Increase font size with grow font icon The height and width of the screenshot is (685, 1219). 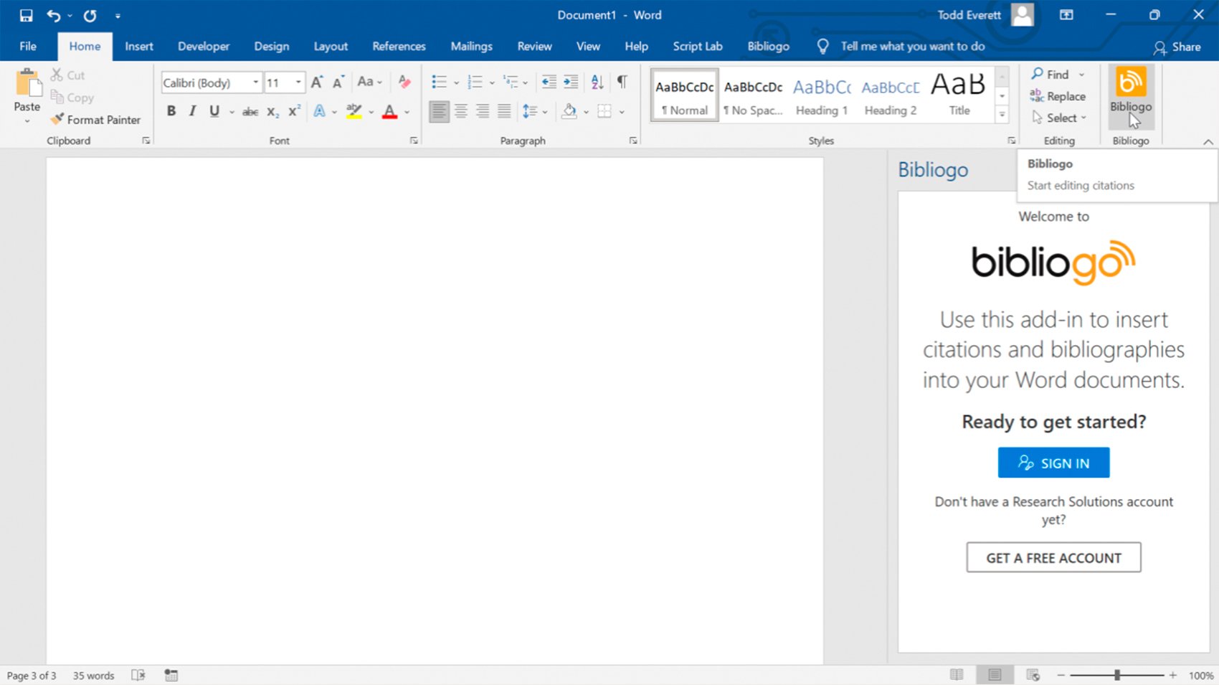pyautogui.click(x=317, y=82)
